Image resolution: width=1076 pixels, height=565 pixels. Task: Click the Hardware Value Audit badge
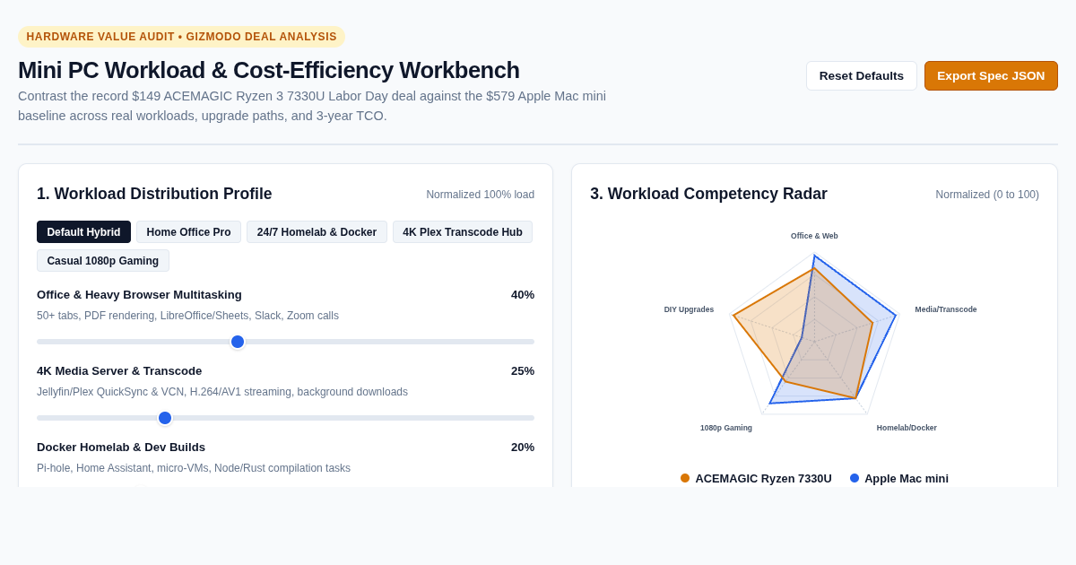181,37
